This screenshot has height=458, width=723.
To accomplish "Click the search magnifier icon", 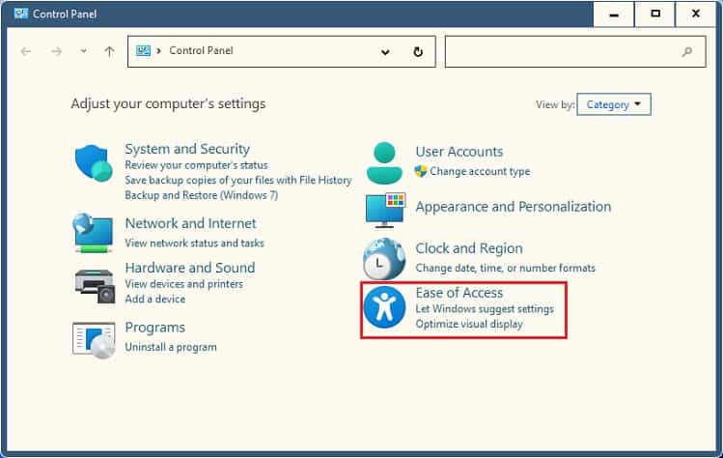I will [x=687, y=52].
